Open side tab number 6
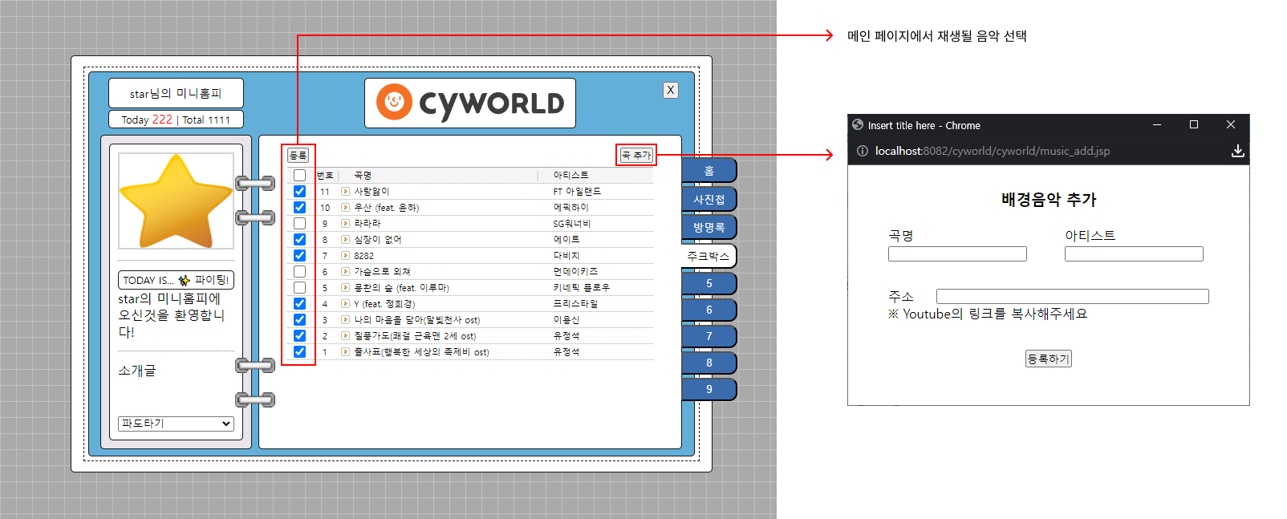This screenshot has width=1287, height=519. pyautogui.click(x=708, y=310)
